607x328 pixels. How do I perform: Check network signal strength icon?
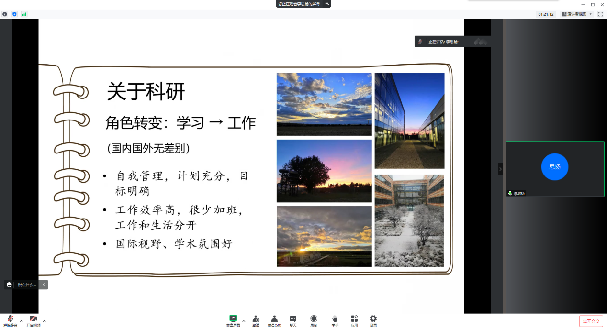(24, 14)
